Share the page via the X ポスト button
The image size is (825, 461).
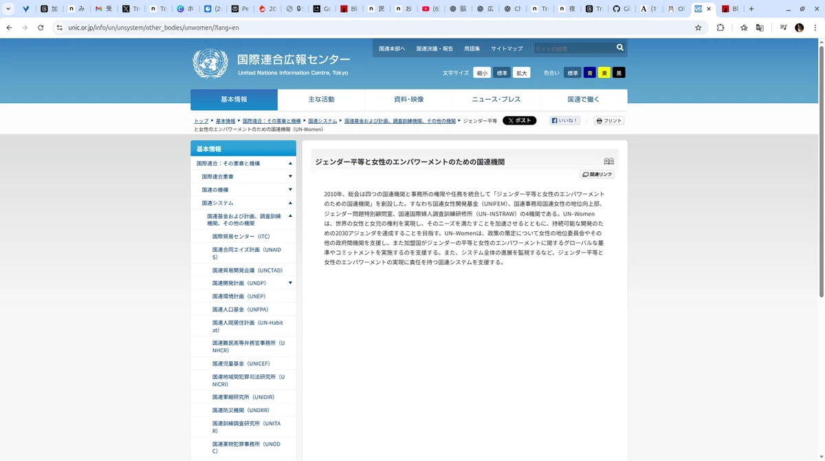519,120
